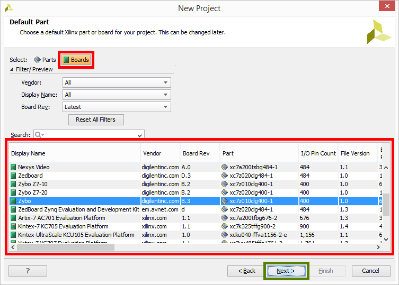Click the highlighted Zybo board icon

[13, 201]
